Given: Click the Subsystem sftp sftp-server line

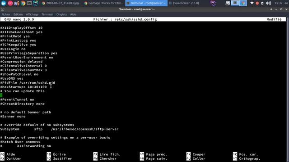Looking at the screenshot, I should click(59, 129).
